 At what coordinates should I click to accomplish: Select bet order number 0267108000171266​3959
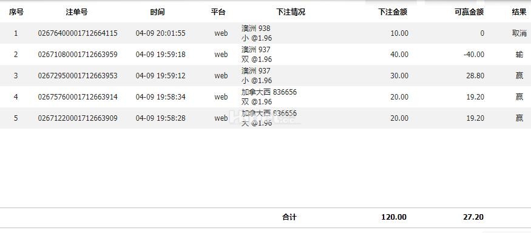(x=78, y=55)
